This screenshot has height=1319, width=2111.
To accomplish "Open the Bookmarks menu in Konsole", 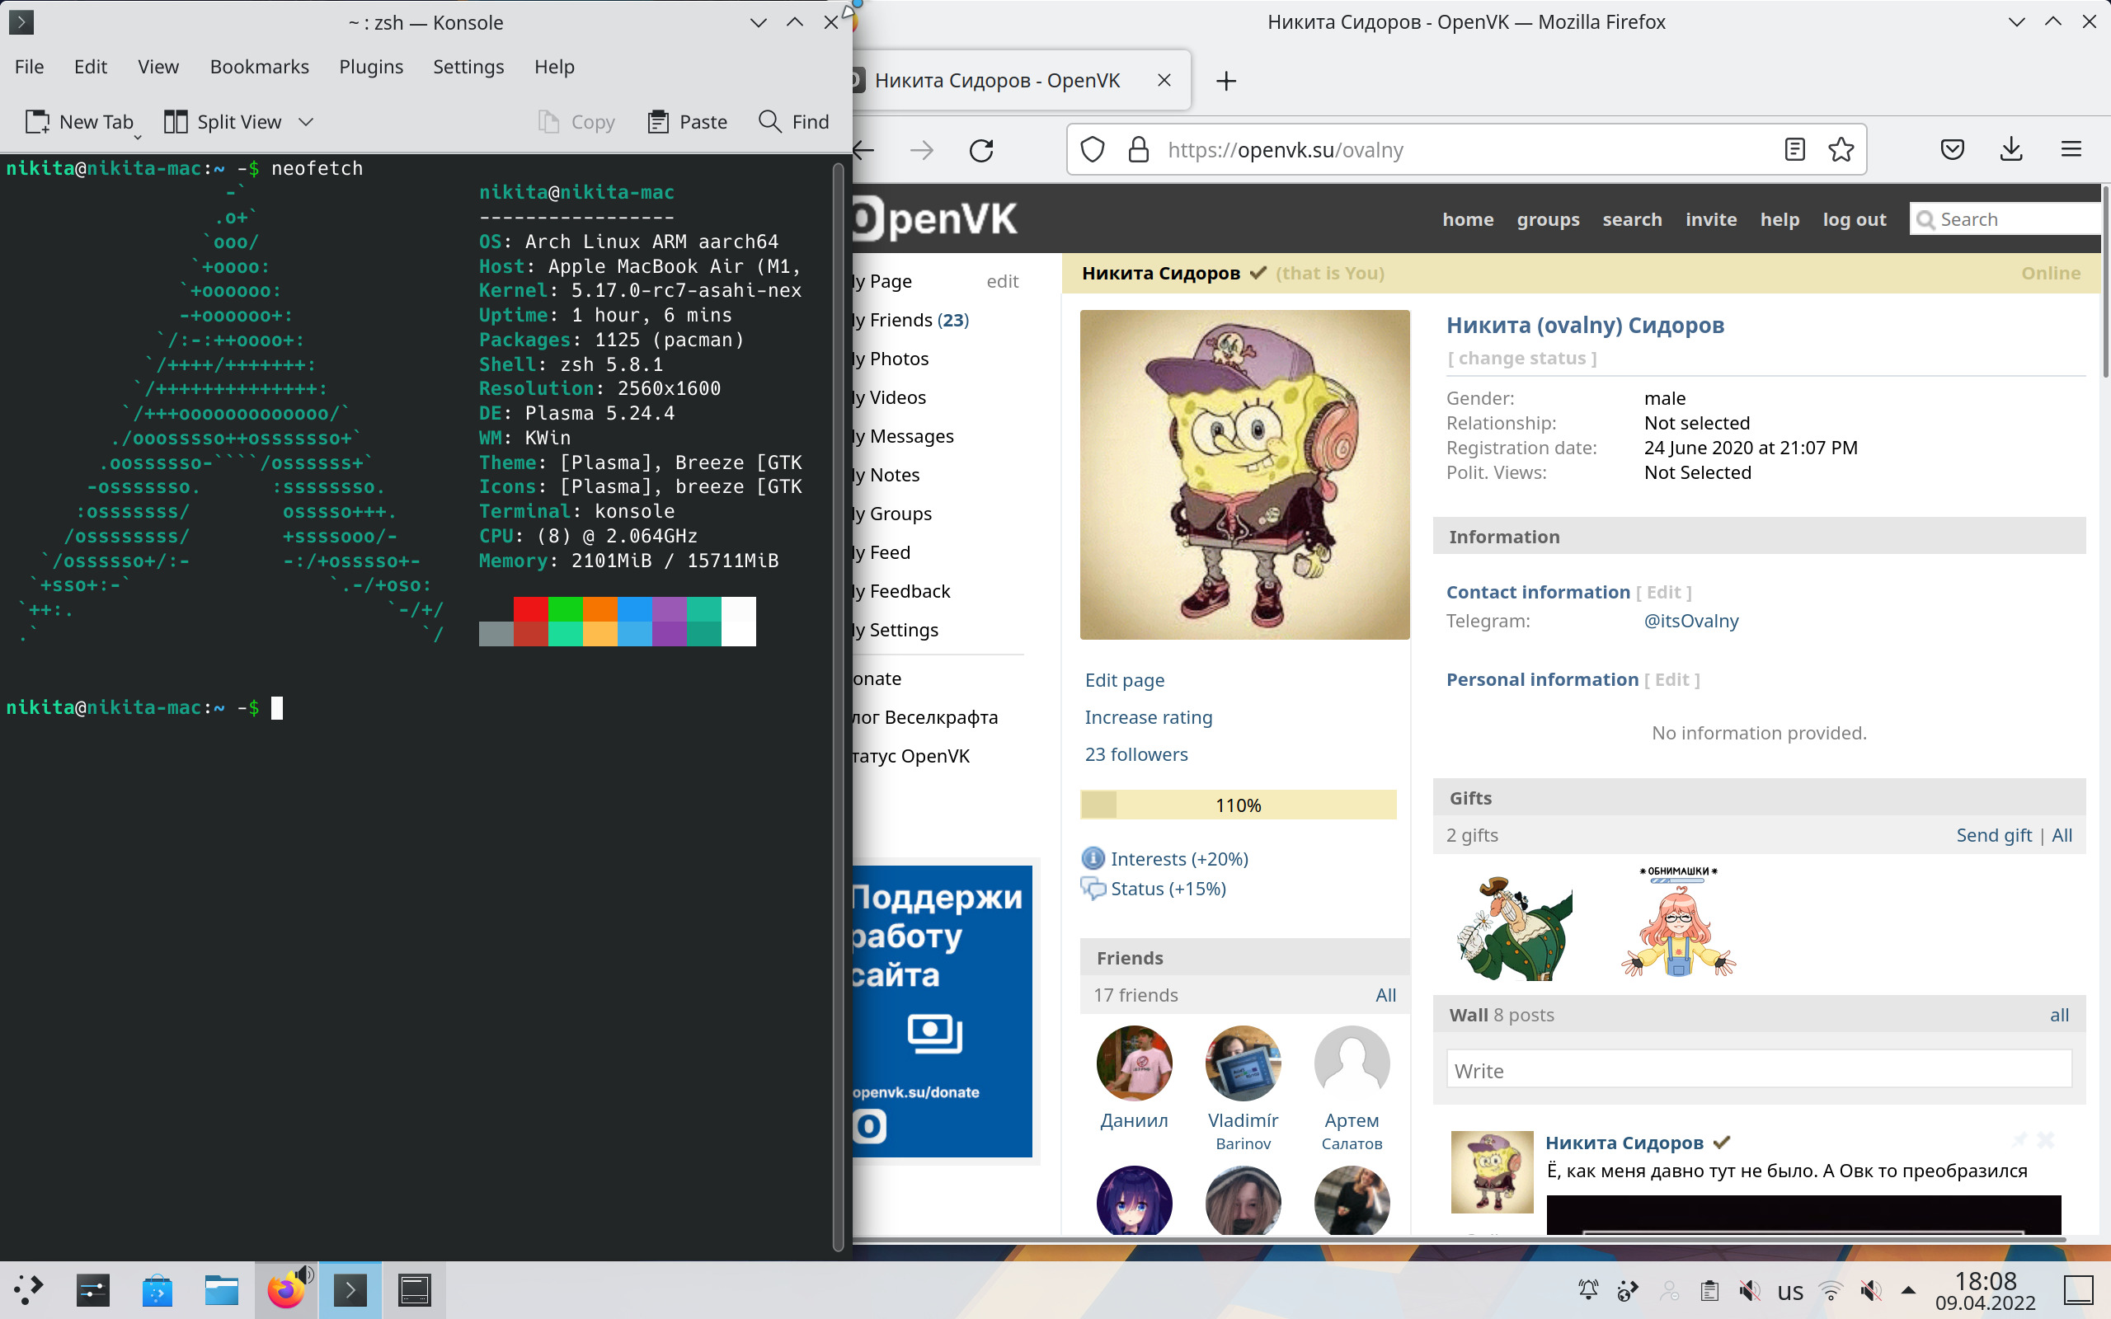I will tap(259, 67).
